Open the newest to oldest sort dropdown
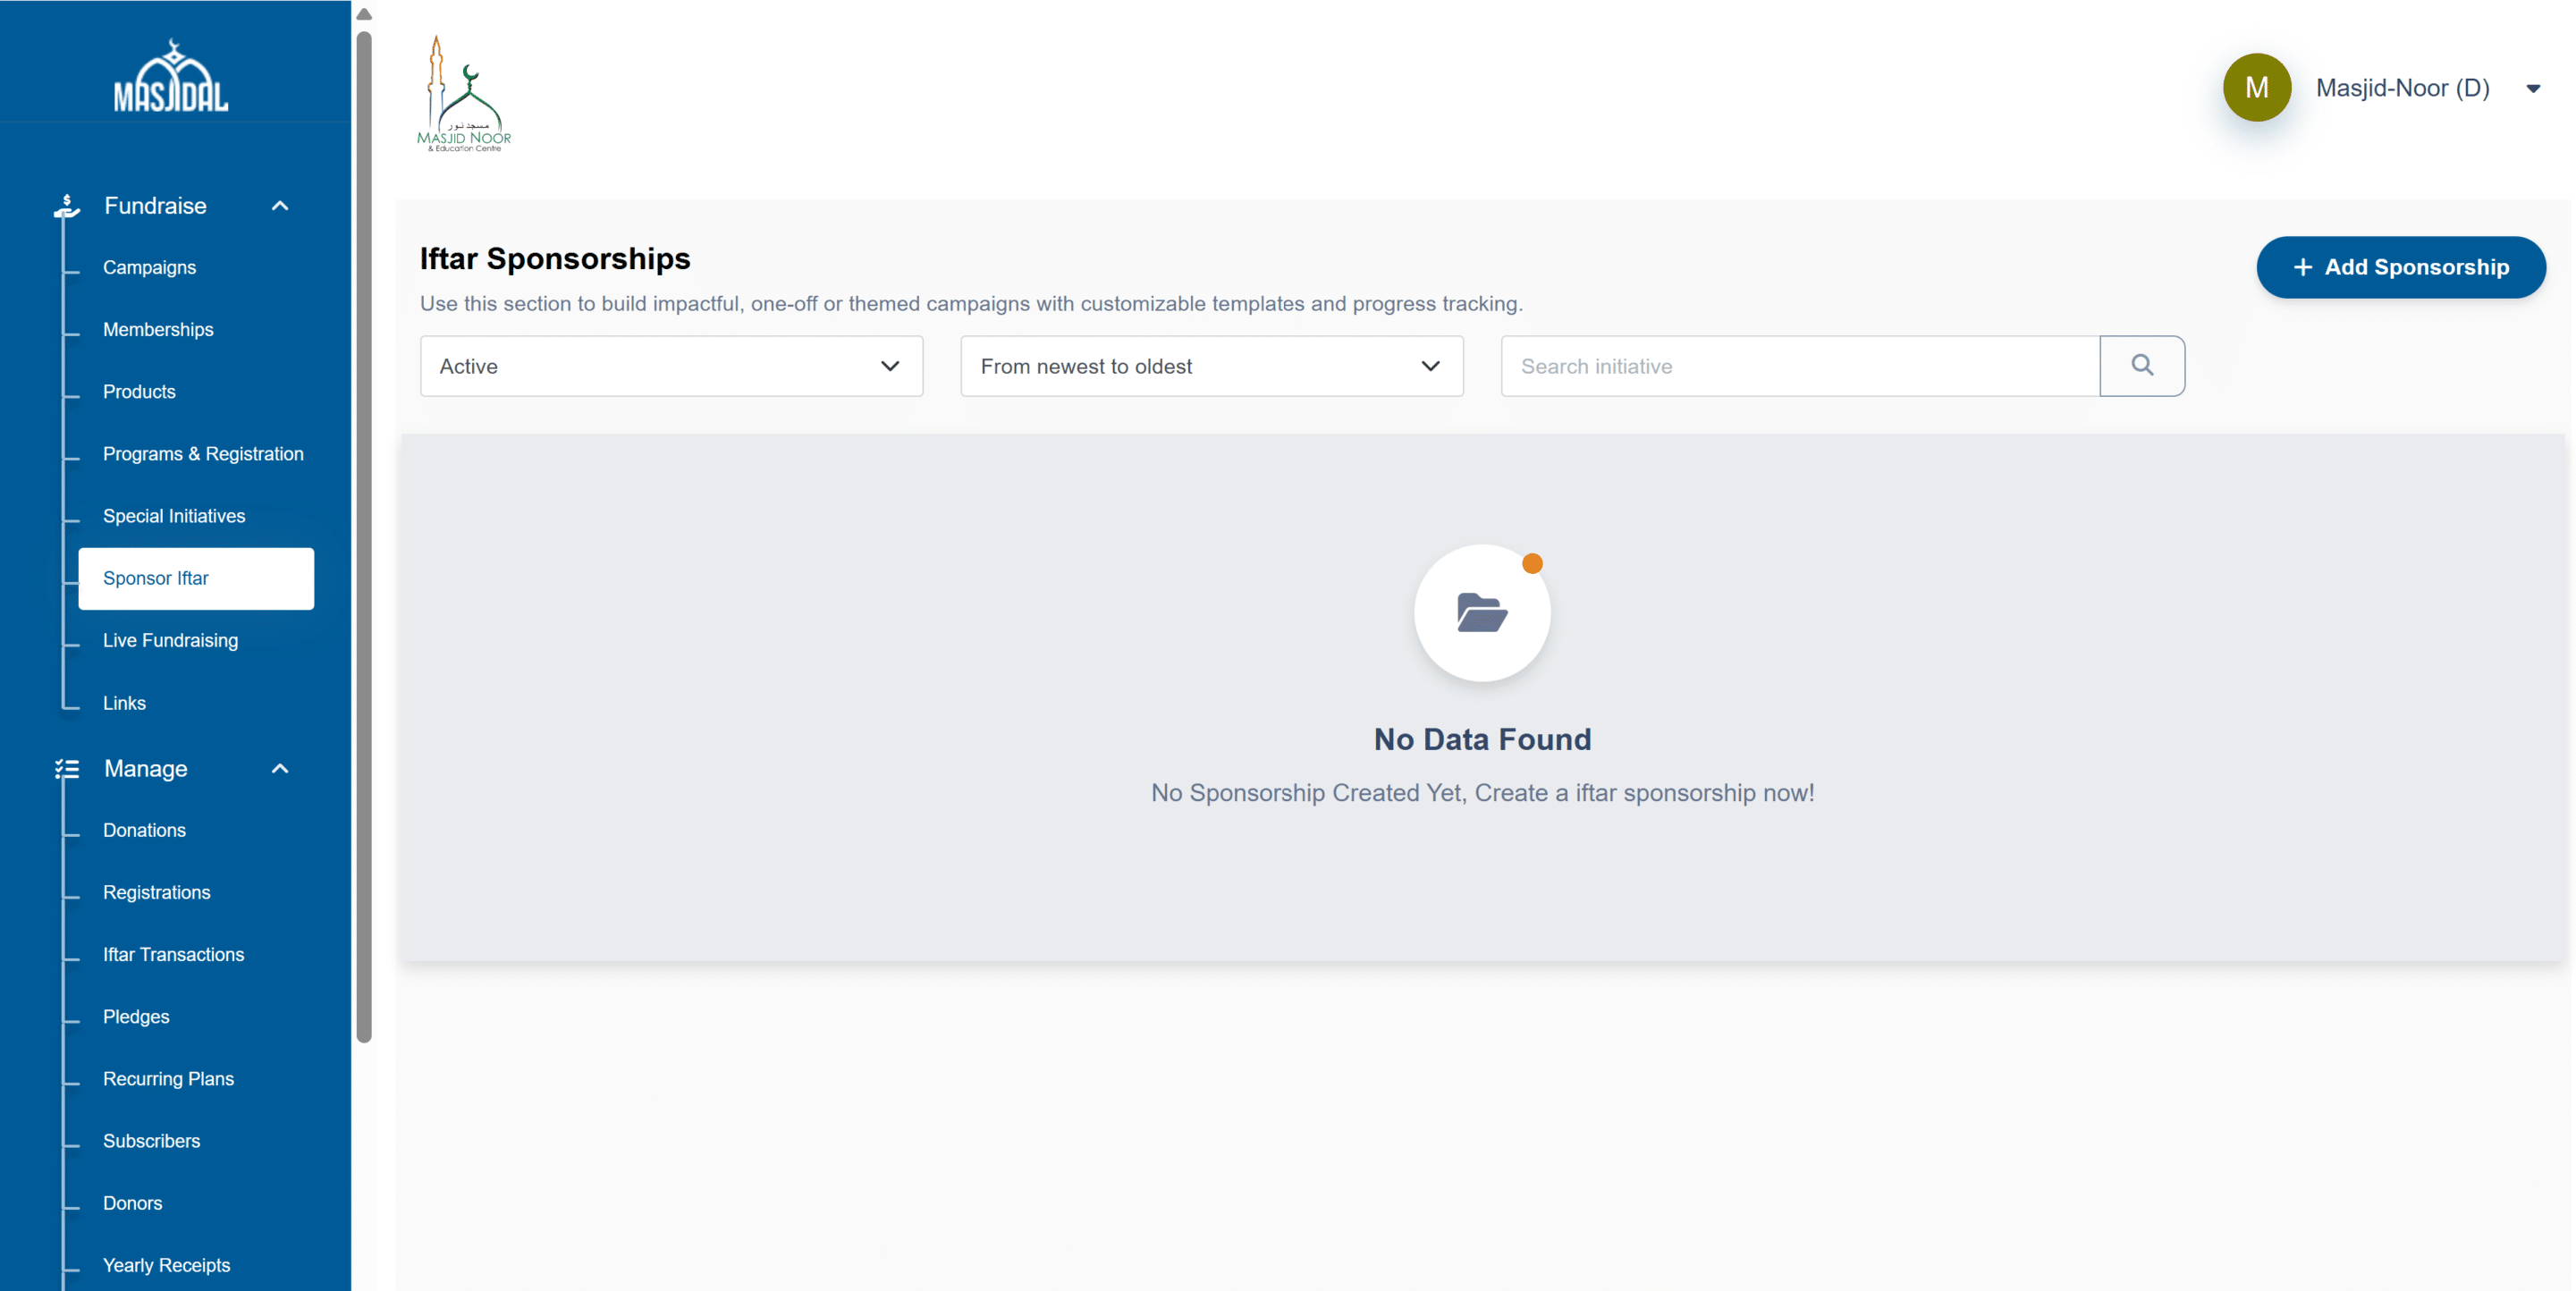The height and width of the screenshot is (1291, 2576). point(1211,366)
